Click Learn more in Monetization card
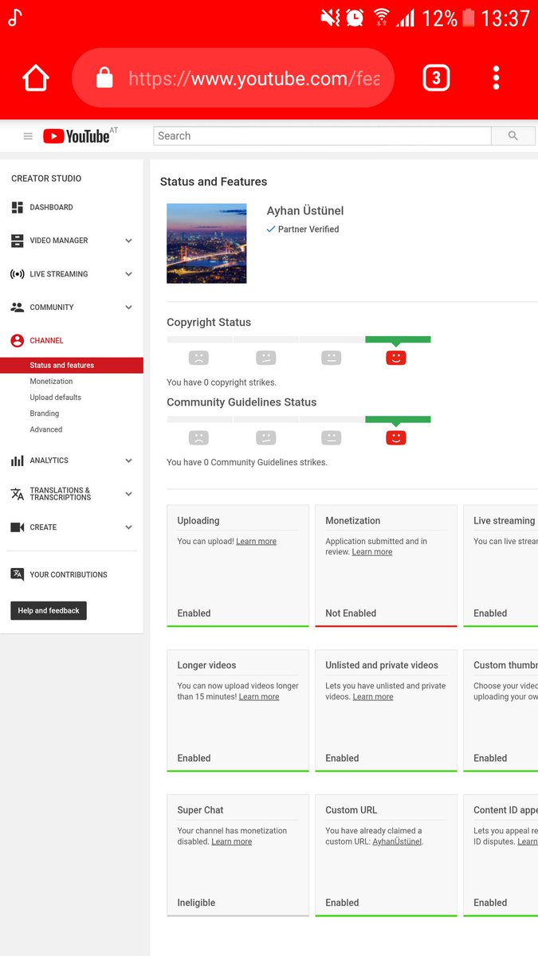The height and width of the screenshot is (956, 538). (372, 552)
